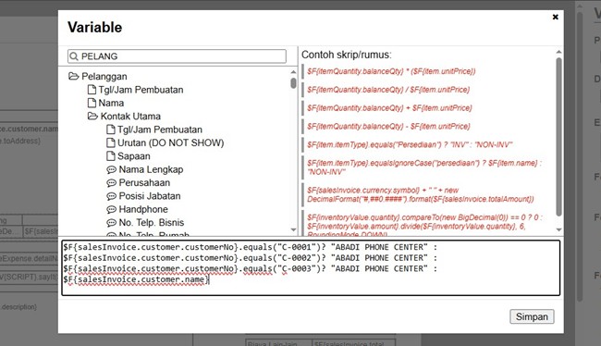Click the search field containing PELANG
601x346 pixels.
[177, 56]
